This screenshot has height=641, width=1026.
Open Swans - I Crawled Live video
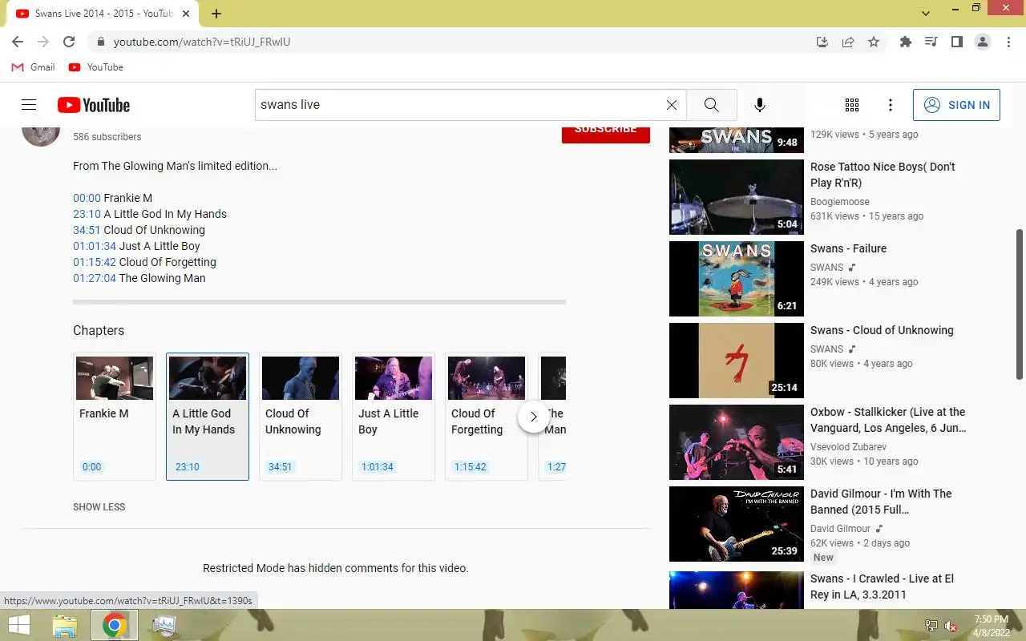coord(882,587)
